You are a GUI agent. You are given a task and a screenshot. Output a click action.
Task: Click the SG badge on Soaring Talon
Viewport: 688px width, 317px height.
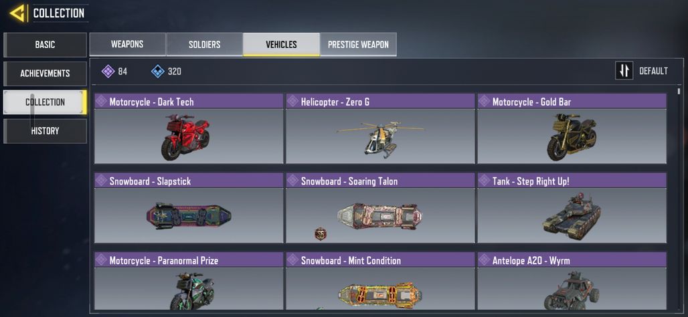(321, 233)
